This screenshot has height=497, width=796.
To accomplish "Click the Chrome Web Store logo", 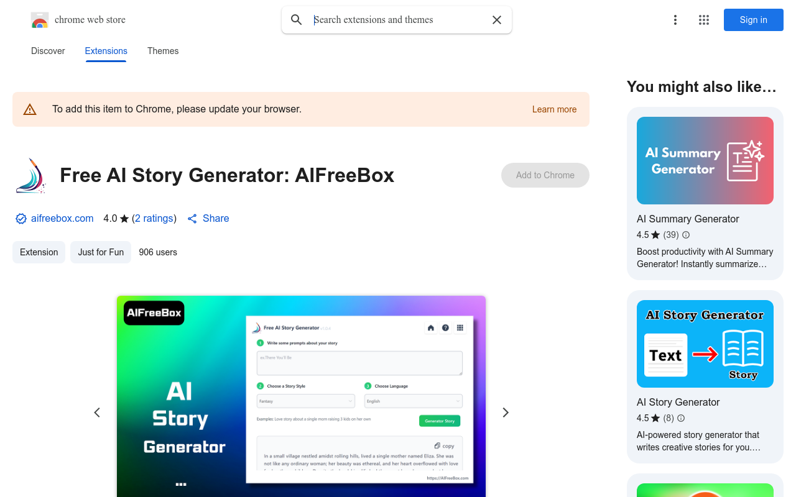I will click(x=40, y=20).
